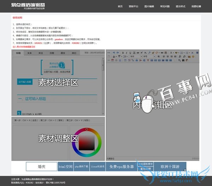212x186 pixels.
Task: Click the redo arrow icon
Action: (118, 53)
